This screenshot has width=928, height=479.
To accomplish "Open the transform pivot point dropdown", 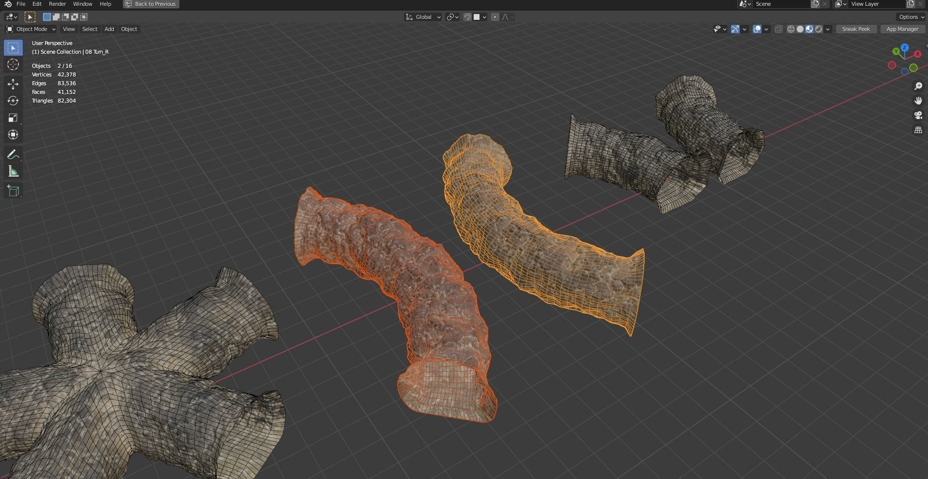I will [x=452, y=17].
